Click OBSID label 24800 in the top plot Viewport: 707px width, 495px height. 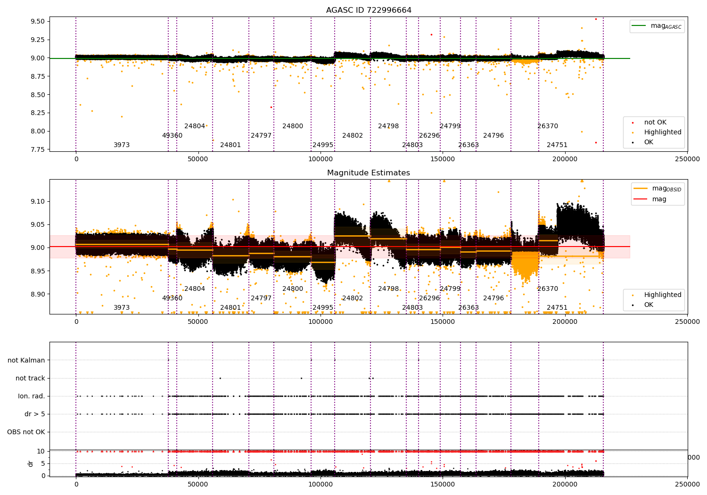pyautogui.click(x=293, y=126)
